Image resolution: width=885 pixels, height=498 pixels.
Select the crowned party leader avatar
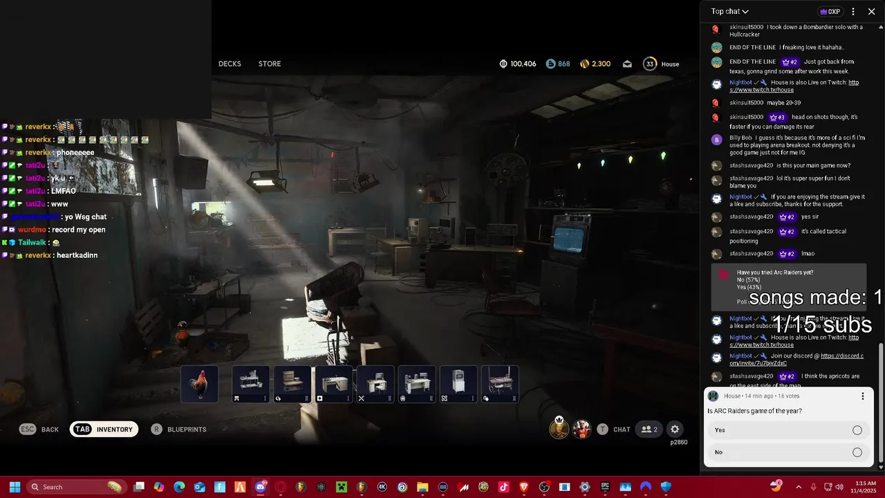tap(559, 428)
